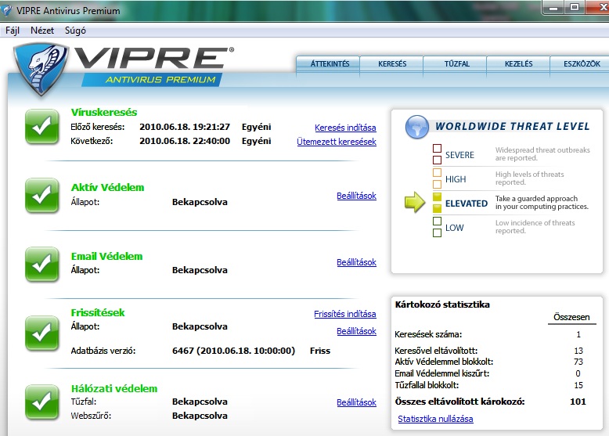Click the Kártokozó statisztika heading
Screen dimensions: 609x436
(442, 304)
